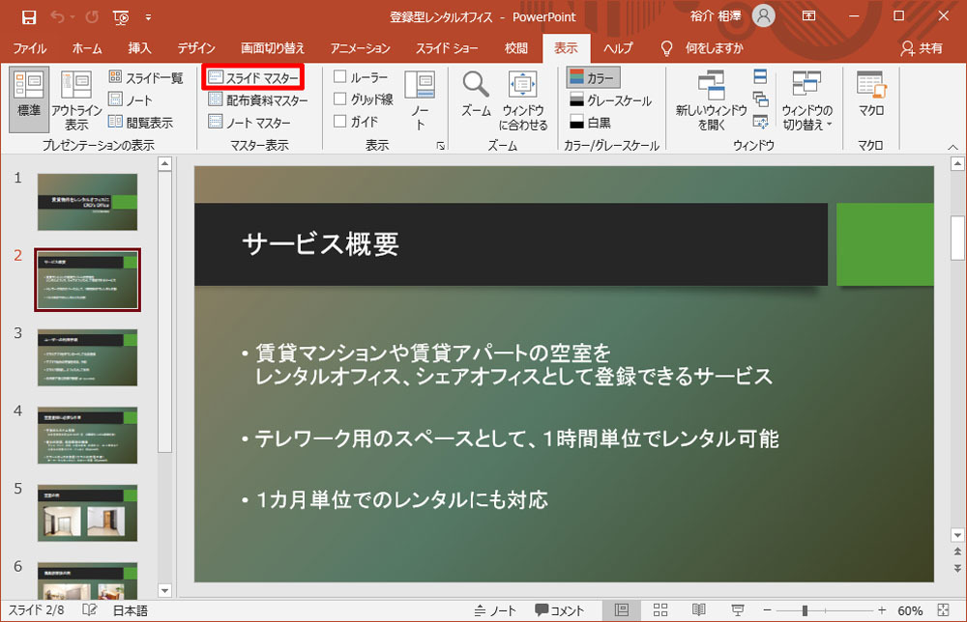The width and height of the screenshot is (967, 622).
Task: Switch to slide sorter view in status bar
Action: [660, 610]
